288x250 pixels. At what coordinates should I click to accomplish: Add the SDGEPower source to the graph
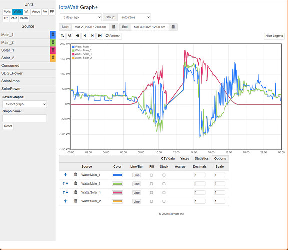coord(28,73)
